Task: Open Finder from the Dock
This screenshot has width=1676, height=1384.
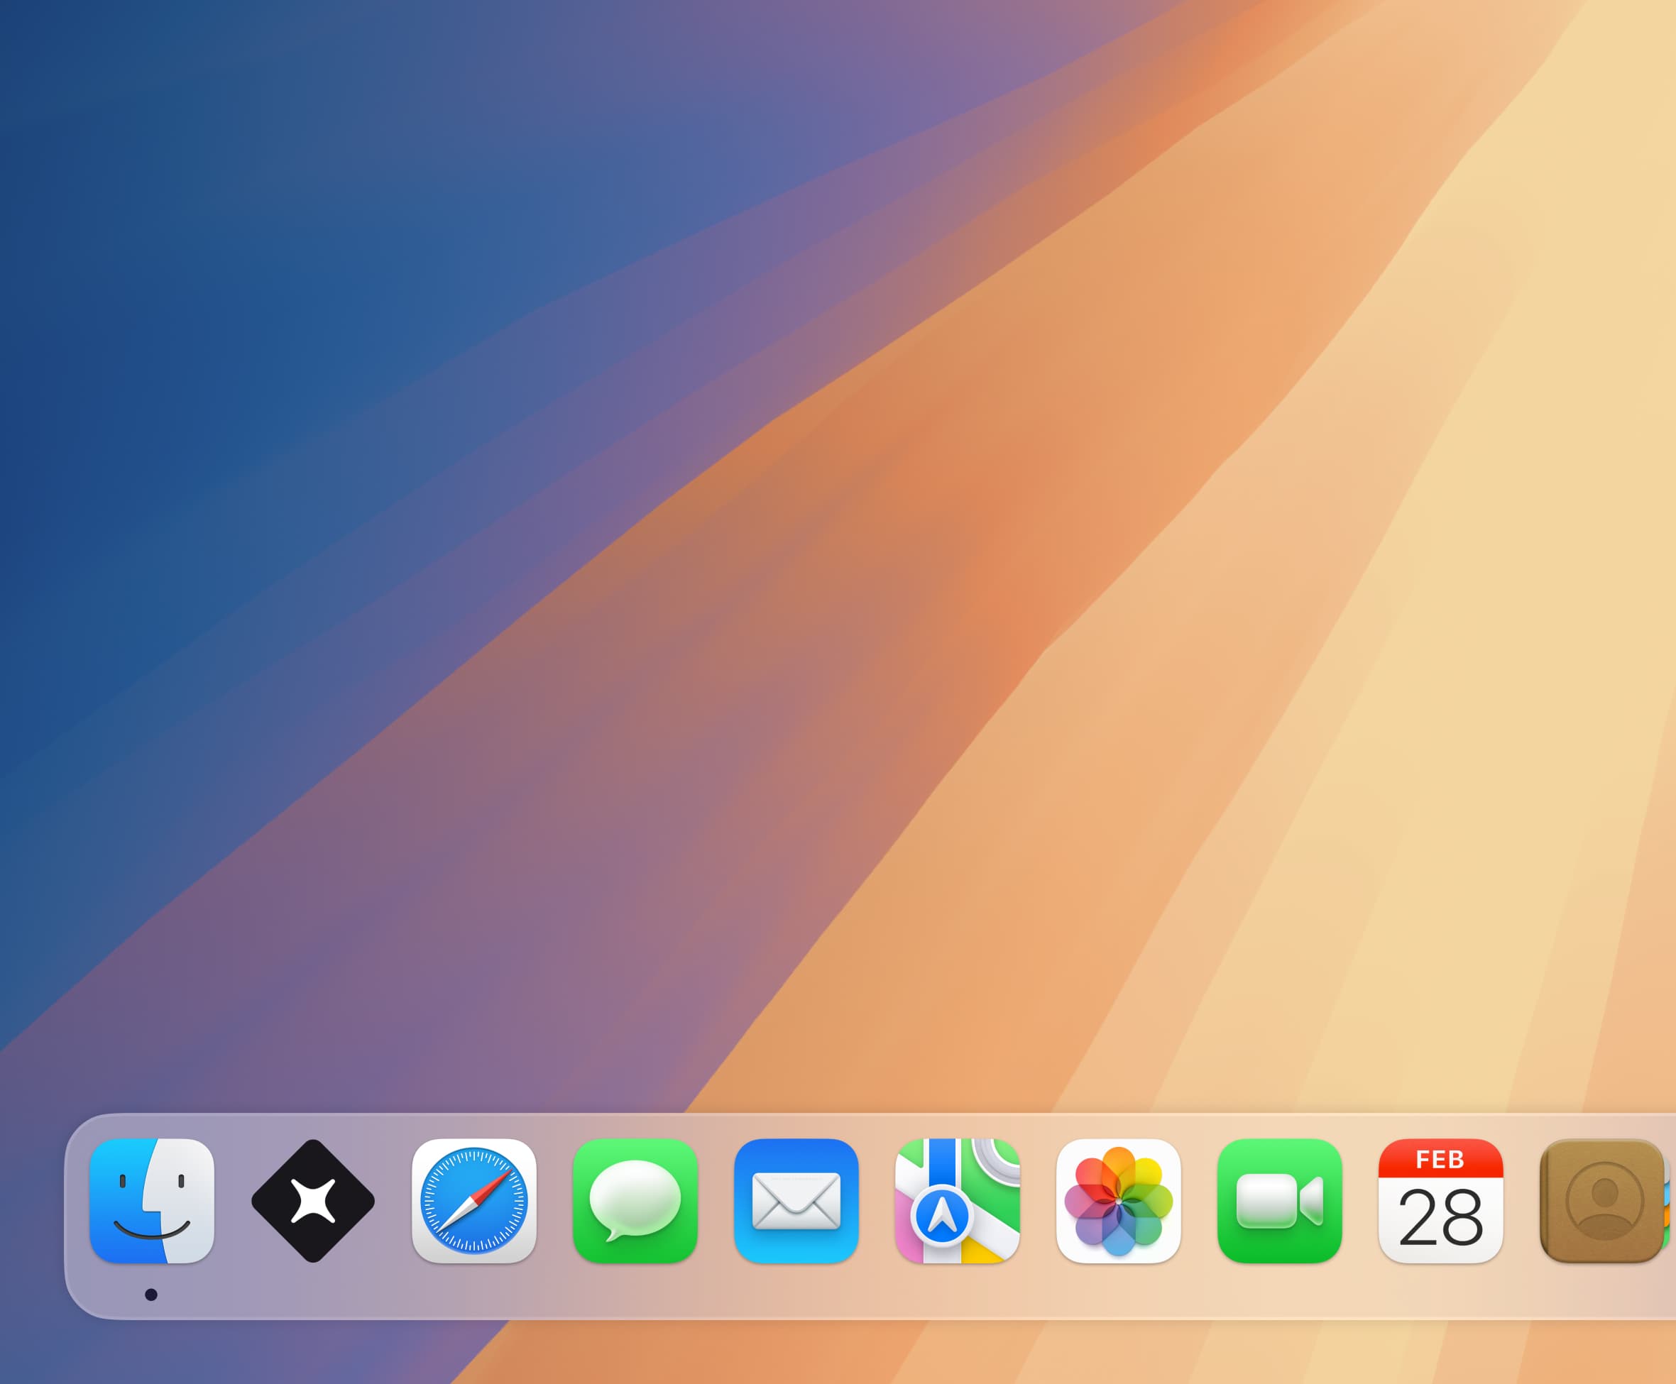Action: (151, 1201)
